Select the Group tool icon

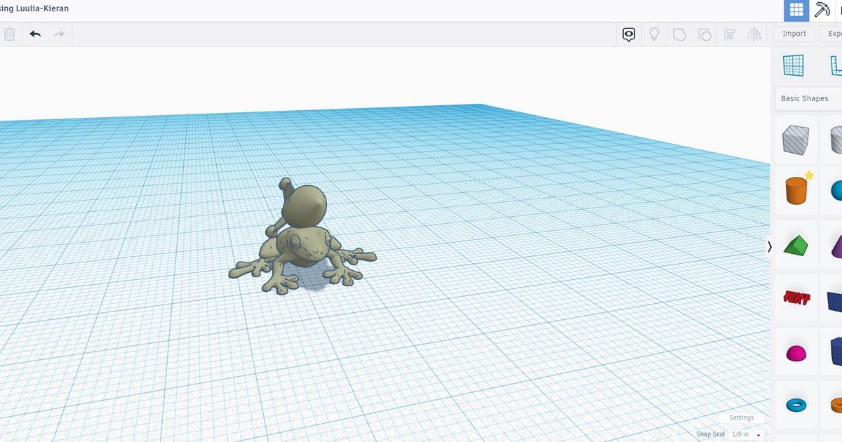point(679,34)
